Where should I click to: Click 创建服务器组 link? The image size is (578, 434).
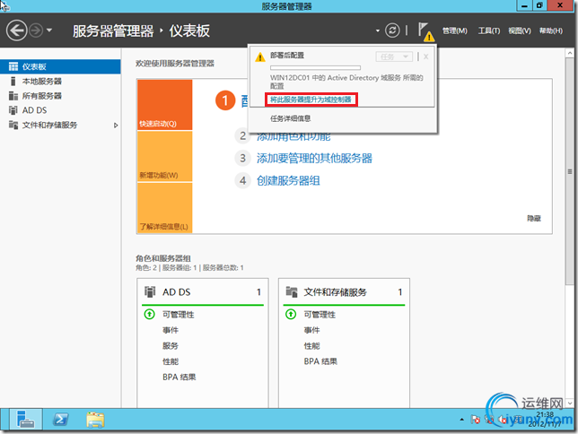(288, 181)
